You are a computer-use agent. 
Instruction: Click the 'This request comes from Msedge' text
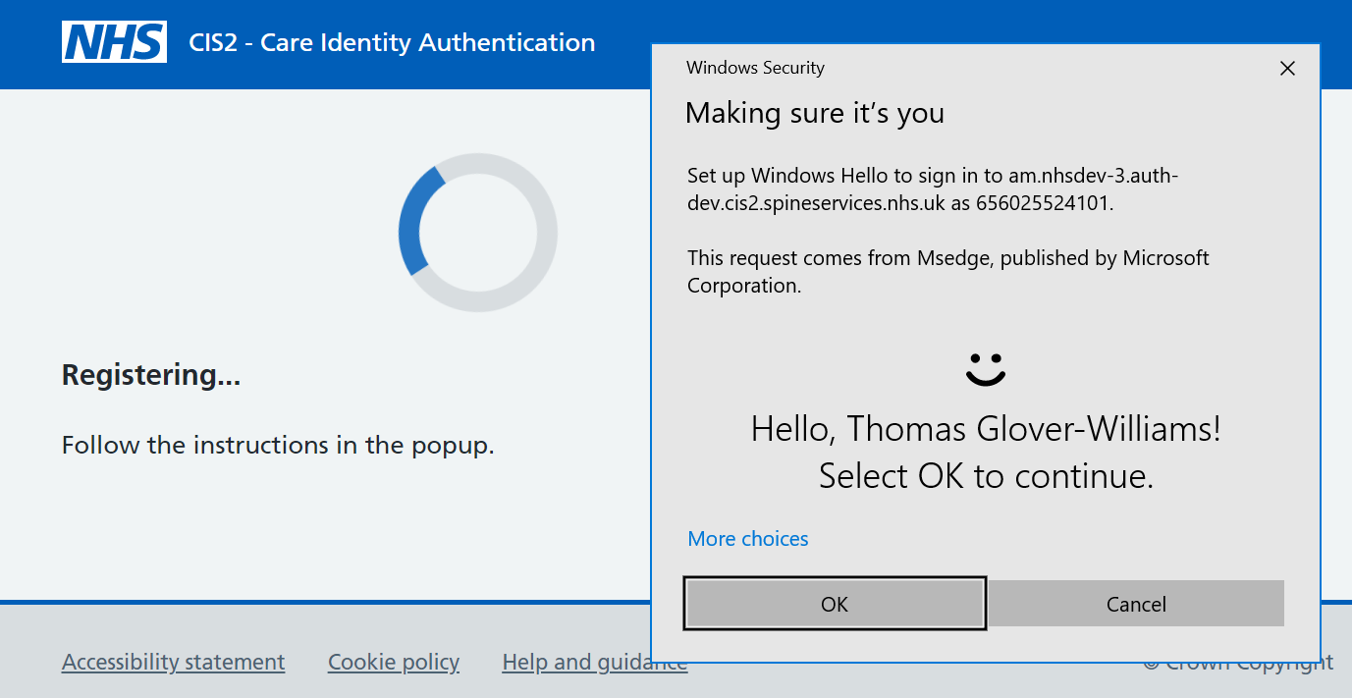[x=948, y=272]
